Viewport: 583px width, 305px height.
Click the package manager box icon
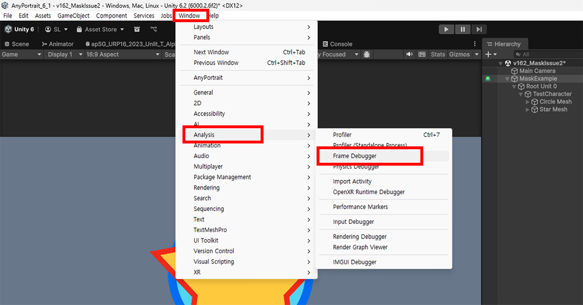click(x=137, y=29)
